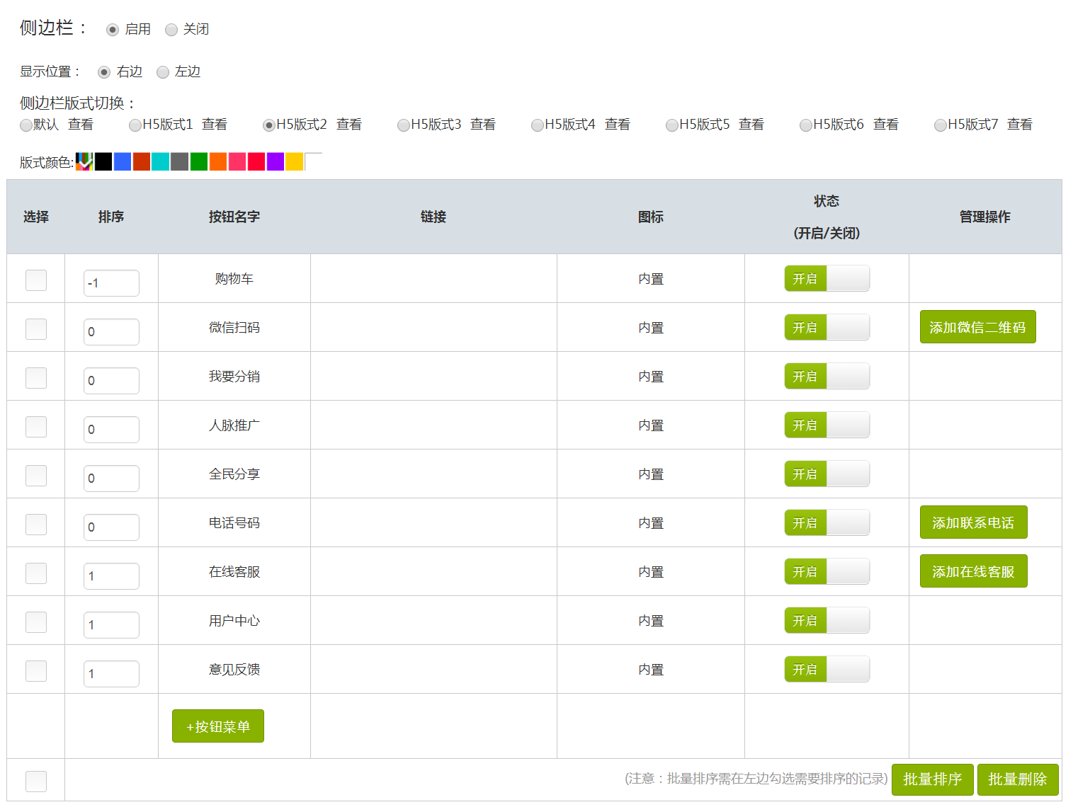This screenshot has height=807, width=1073.
Task: Select the multicolor default swatch with checkmark
Action: 84,161
